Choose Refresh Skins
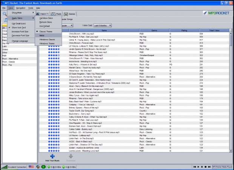This screenshot has width=234, height=170. coord(46,22)
